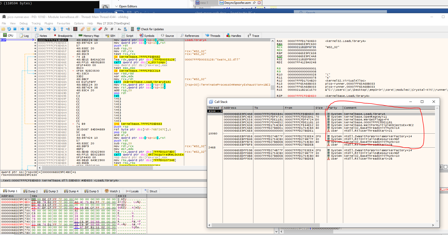
Task: Click the Trace over toolbar icon
Action: (x=54, y=29)
